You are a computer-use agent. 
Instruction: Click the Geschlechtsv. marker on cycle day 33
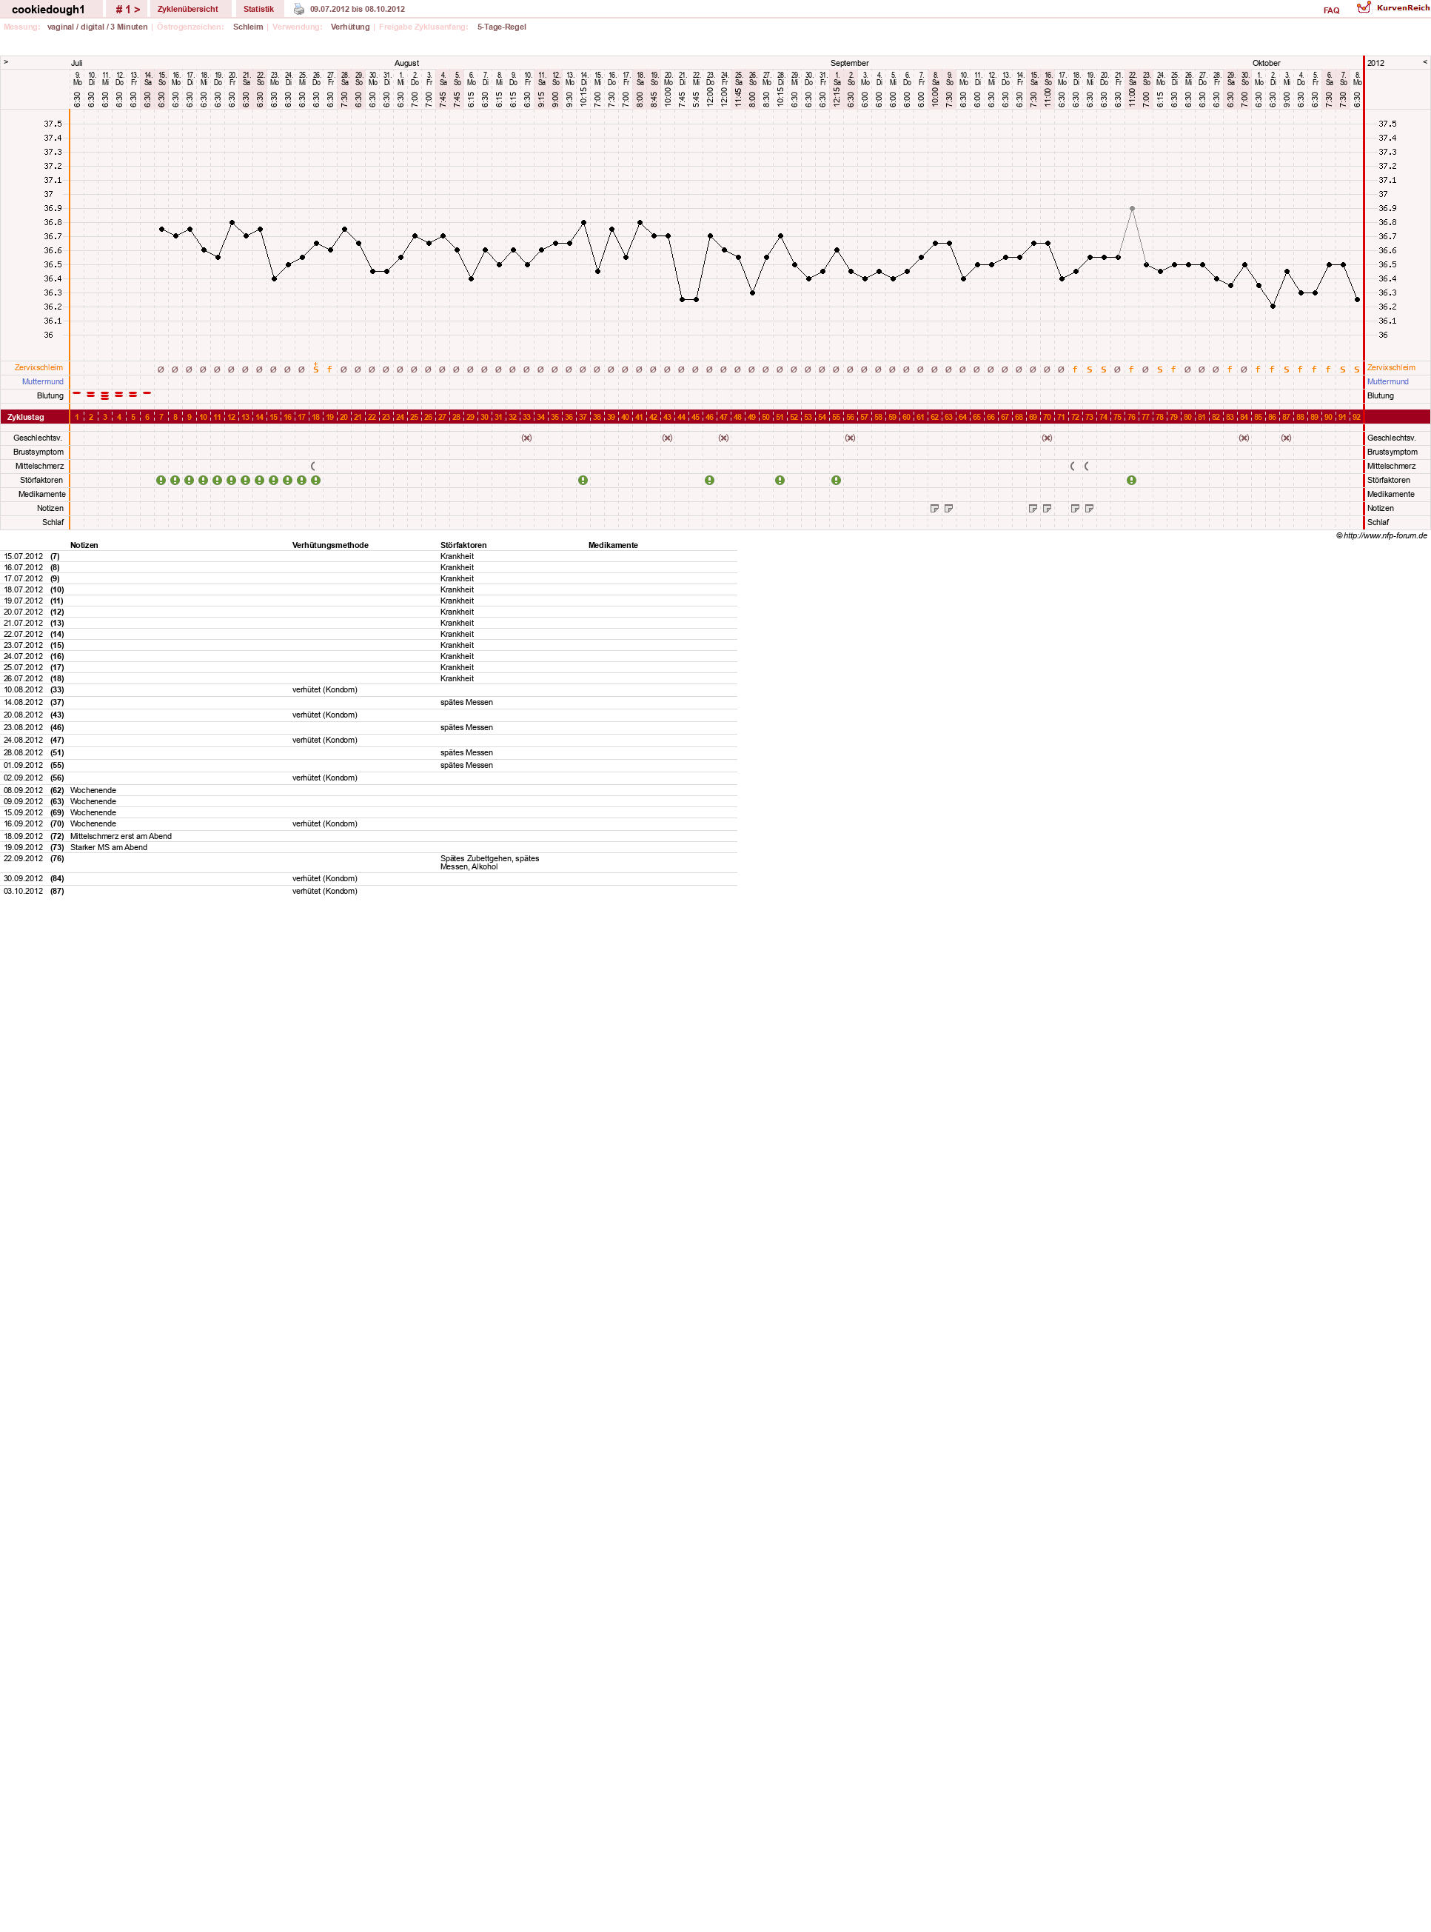pyautogui.click(x=526, y=438)
